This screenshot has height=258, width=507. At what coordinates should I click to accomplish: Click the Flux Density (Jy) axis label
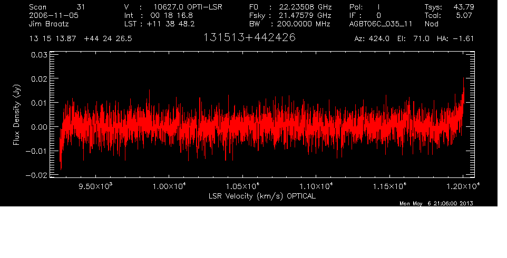coord(16,115)
